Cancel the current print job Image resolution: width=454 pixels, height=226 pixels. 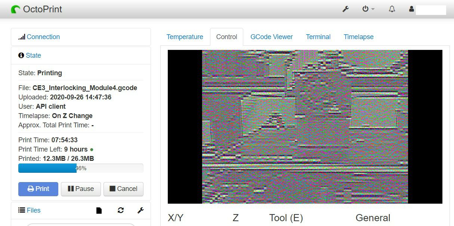(x=123, y=189)
